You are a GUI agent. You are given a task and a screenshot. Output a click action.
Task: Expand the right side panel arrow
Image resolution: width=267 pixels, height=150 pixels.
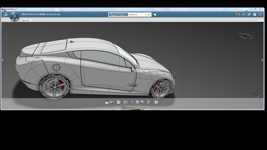coord(262,60)
